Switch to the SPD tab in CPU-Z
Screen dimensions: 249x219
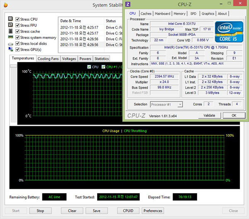click(193, 14)
